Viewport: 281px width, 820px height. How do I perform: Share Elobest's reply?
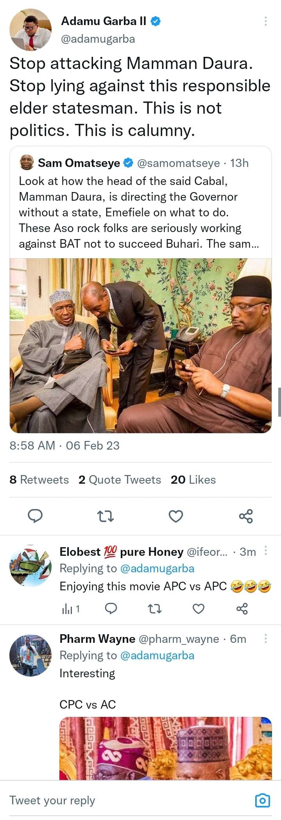point(242,609)
